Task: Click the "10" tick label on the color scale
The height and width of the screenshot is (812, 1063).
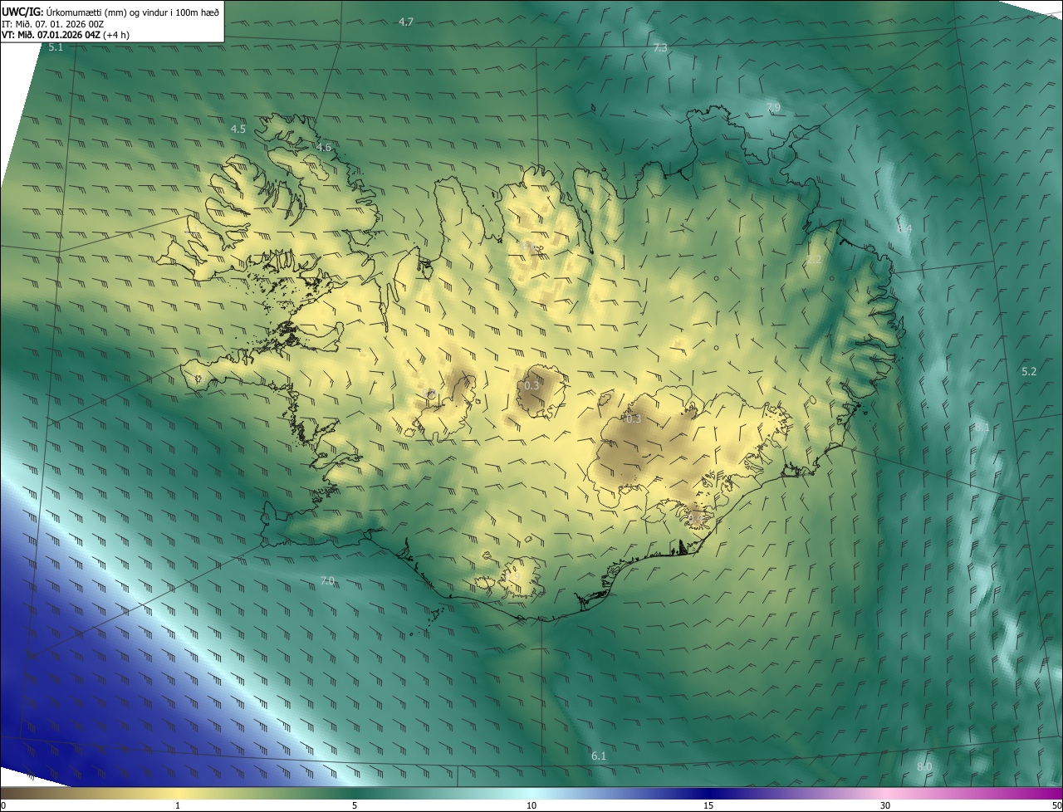Action: pos(531,805)
